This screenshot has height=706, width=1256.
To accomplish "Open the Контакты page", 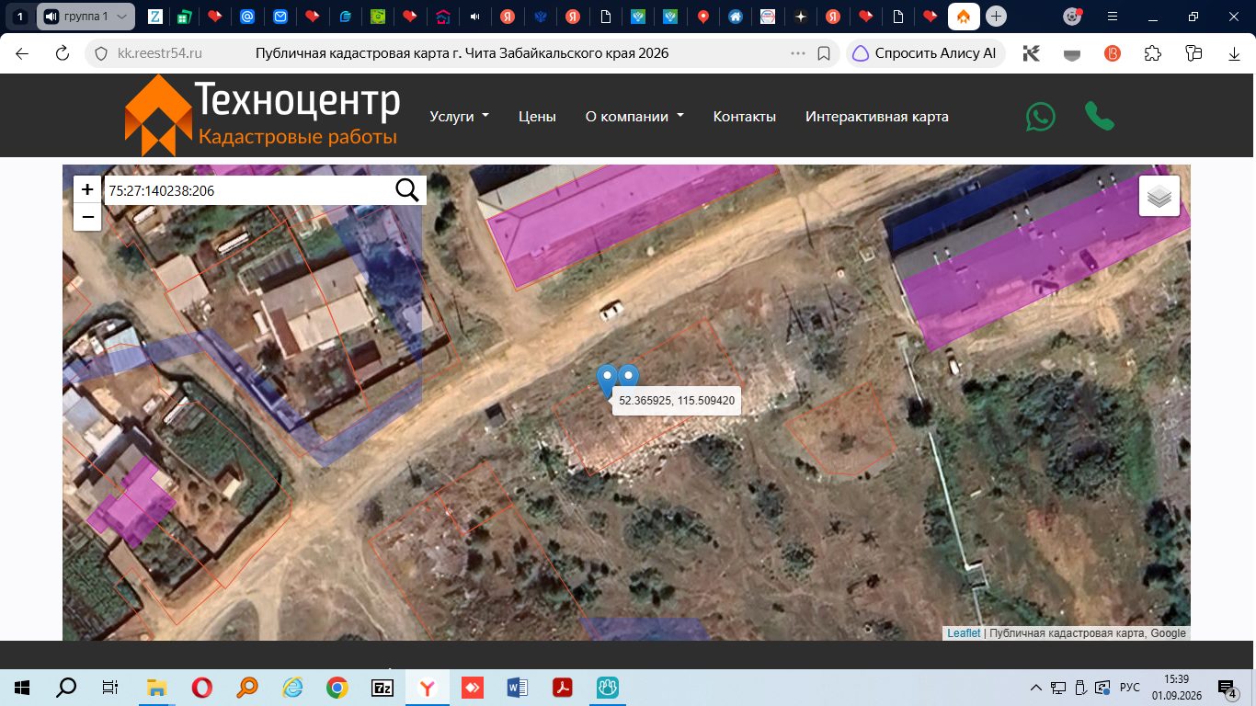I will click(x=745, y=117).
